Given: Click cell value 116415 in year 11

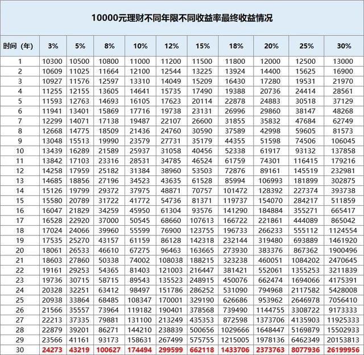Looking at the screenshot, I should (x=305, y=161).
